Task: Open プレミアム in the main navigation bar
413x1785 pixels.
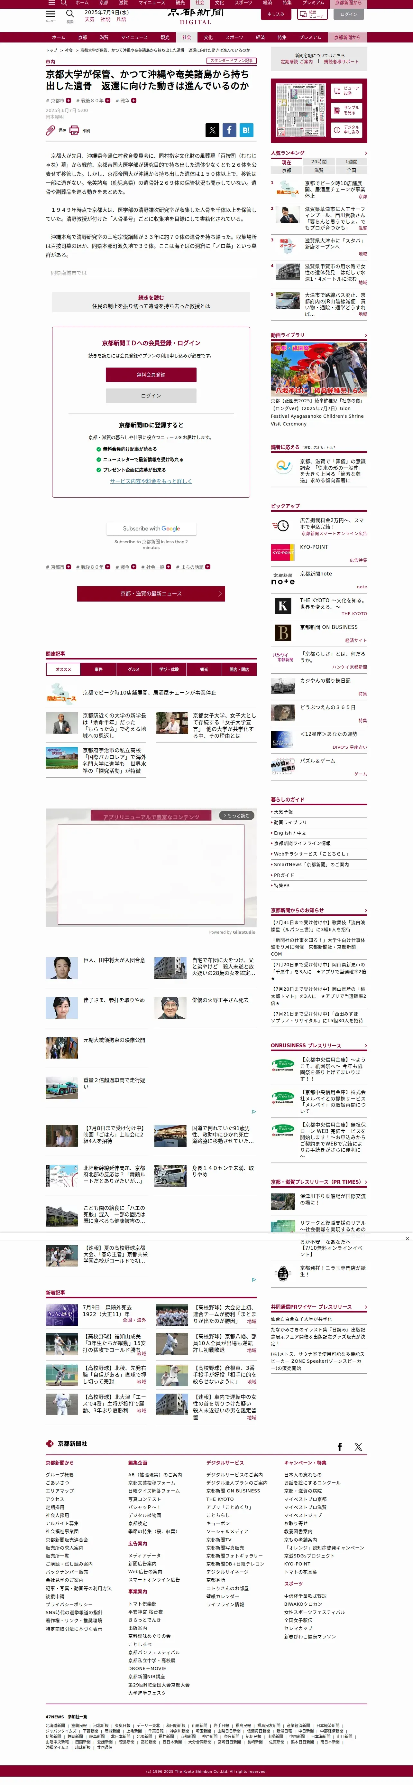Action: [x=310, y=37]
